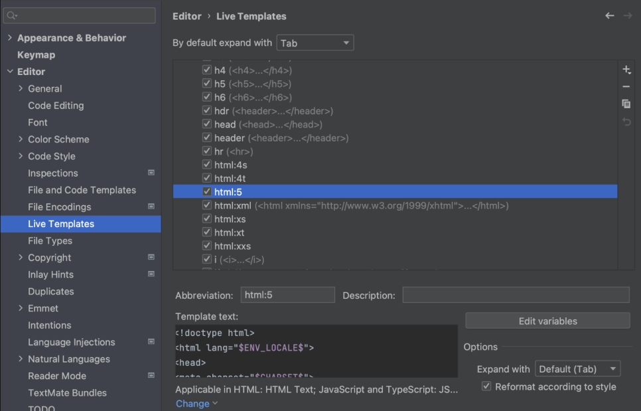The height and width of the screenshot is (411, 641).
Task: Open the 'Expand with' Default (Tab) dropdown
Action: point(577,369)
